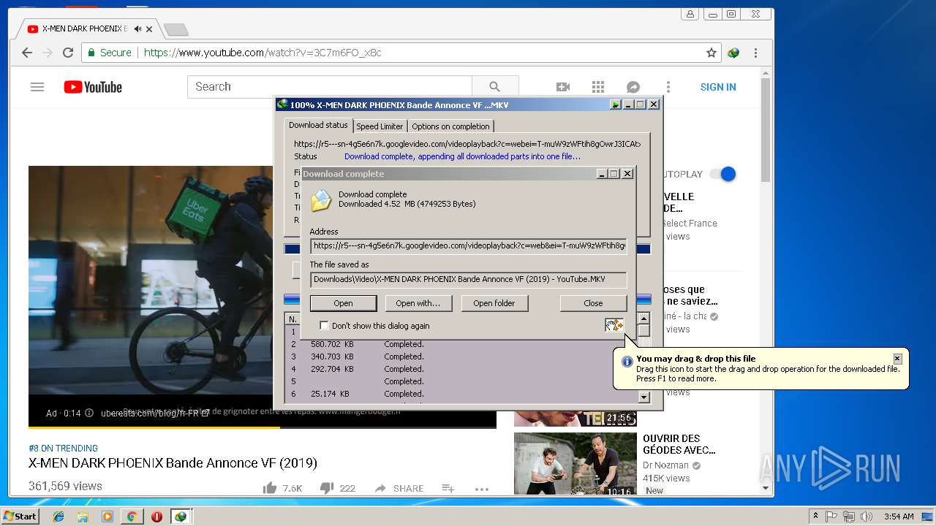
Task: Click SIGN IN on YouTube
Action: click(x=718, y=87)
